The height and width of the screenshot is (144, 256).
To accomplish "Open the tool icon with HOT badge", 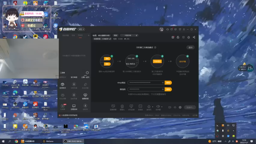I will coord(62,107).
